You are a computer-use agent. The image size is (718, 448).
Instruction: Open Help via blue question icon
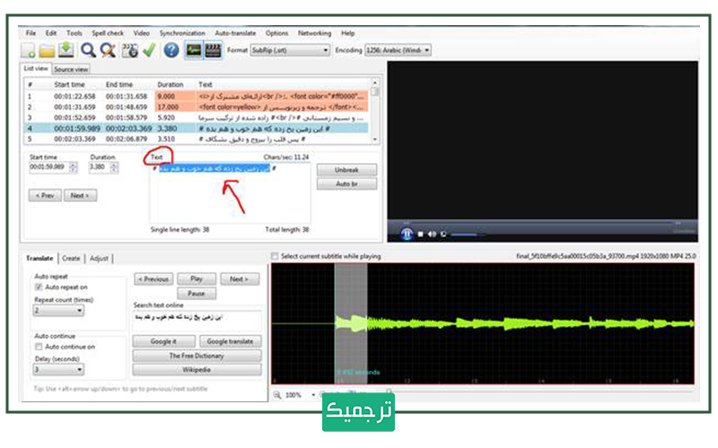pos(171,50)
